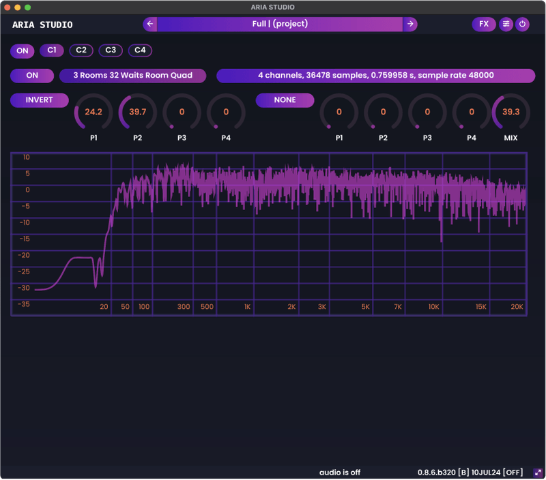Open the settings sliders icon
Screen dimensions: 546x480
[506, 24]
